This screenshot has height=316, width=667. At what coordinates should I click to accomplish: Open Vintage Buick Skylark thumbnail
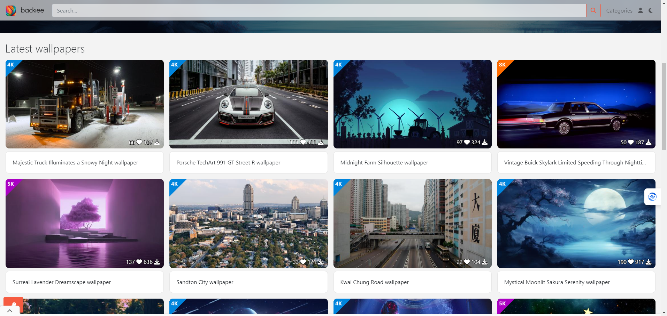pyautogui.click(x=576, y=104)
